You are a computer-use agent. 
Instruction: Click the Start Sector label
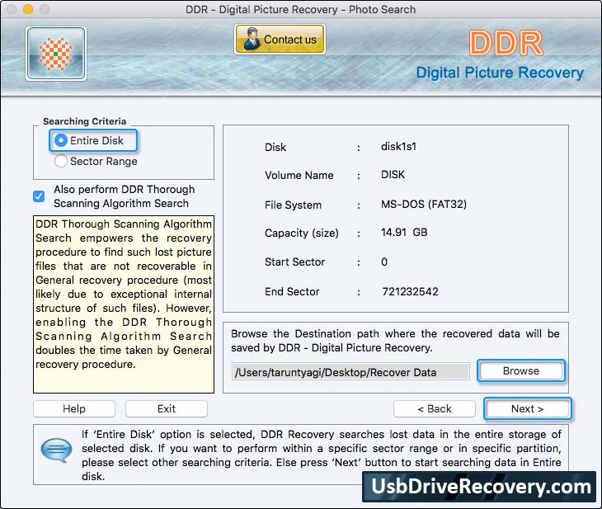(295, 262)
